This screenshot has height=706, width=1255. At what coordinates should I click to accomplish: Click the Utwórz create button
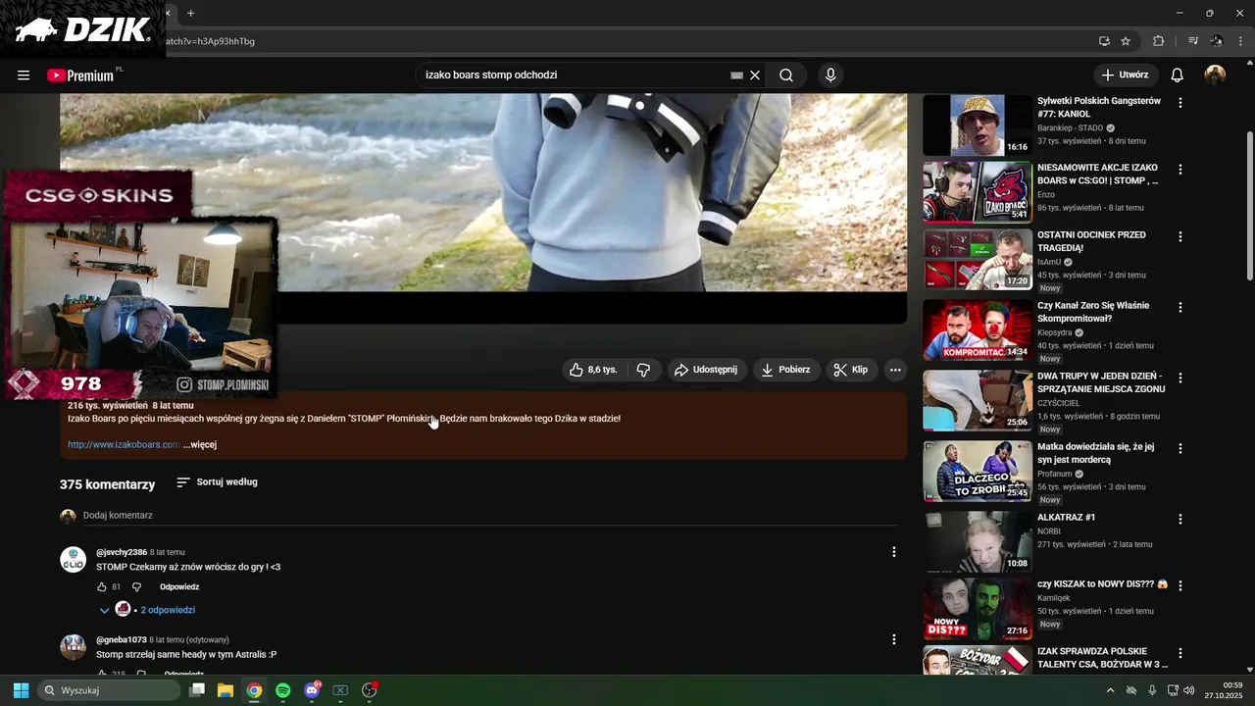[x=1126, y=76]
